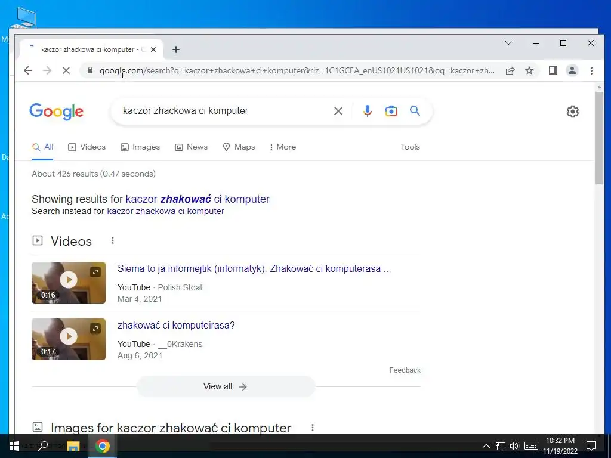Open Google quick settings gear
611x458 pixels.
[572, 112]
